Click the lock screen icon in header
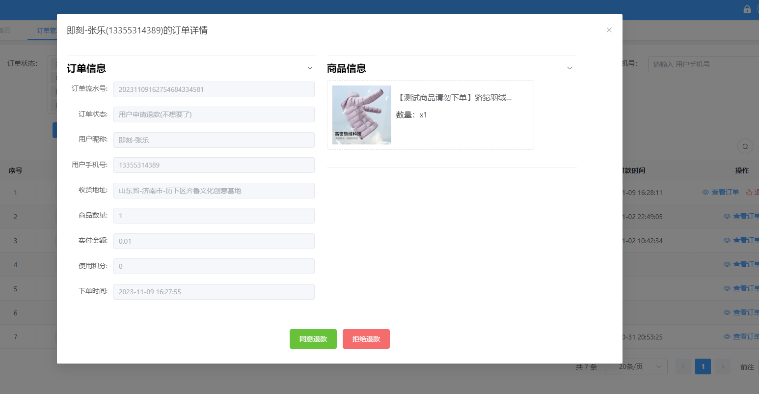Viewport: 759px width, 394px height. point(747,9)
